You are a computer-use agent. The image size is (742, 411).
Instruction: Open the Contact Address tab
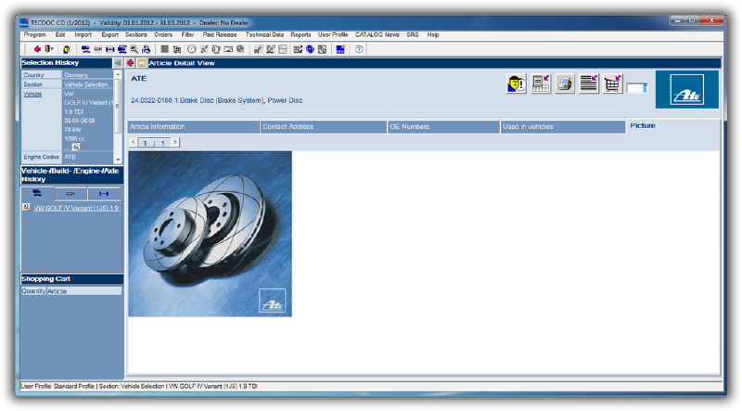click(x=323, y=127)
